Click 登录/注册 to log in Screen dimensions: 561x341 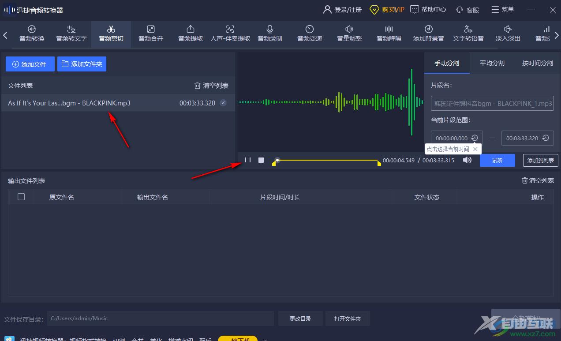pyautogui.click(x=343, y=9)
